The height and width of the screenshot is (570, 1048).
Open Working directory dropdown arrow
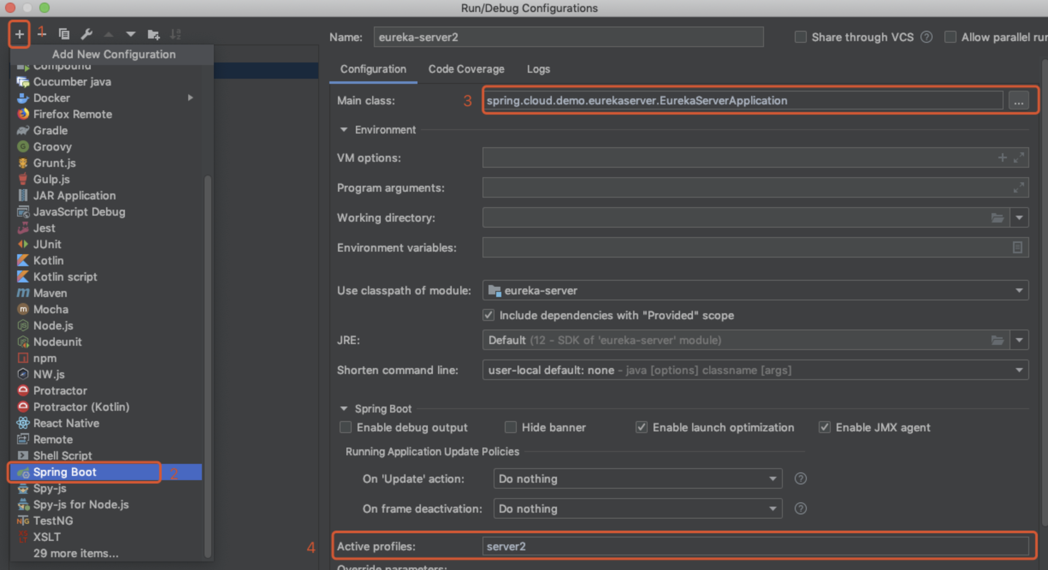click(x=1019, y=218)
